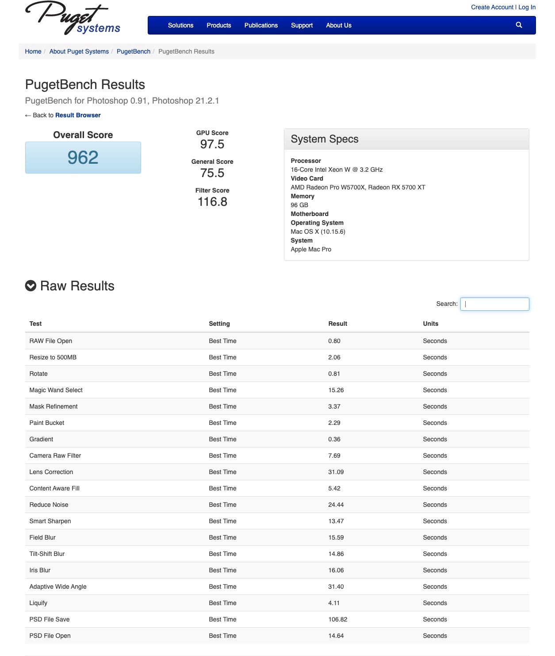Click the AMD Radeon Pro W5700X video card text
This screenshot has height=656, width=555.
(x=358, y=187)
